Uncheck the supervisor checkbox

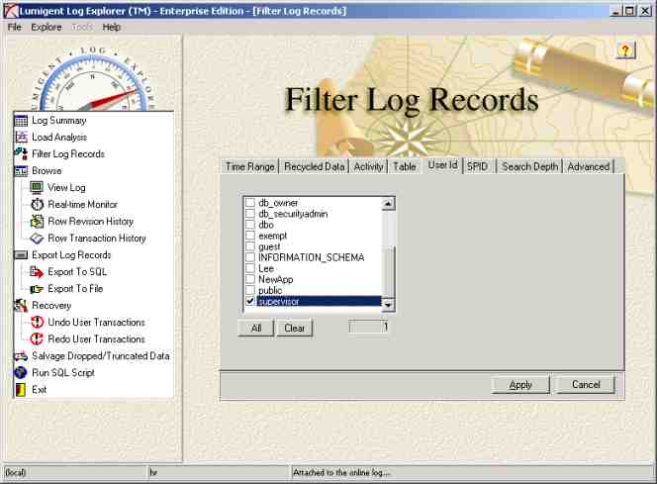[x=250, y=301]
